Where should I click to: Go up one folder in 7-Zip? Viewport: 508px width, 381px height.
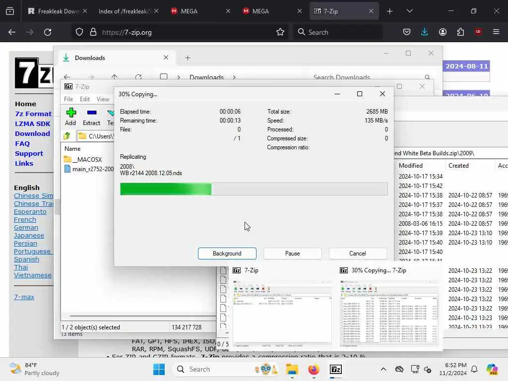pos(67,136)
